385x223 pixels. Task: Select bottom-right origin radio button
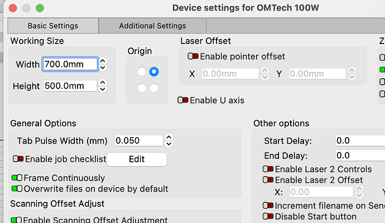pyautogui.click(x=154, y=88)
